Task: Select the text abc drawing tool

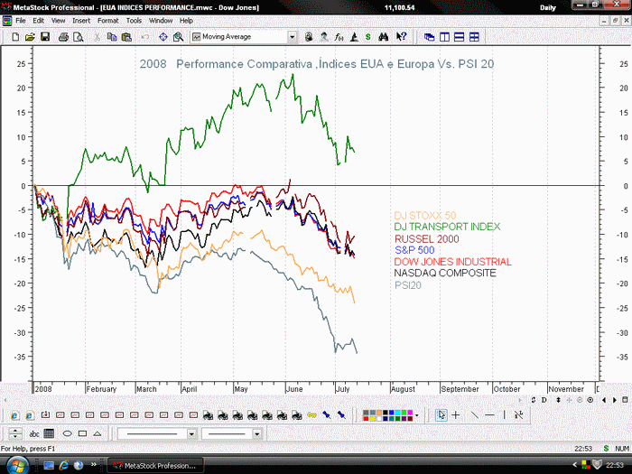Action: [34, 434]
